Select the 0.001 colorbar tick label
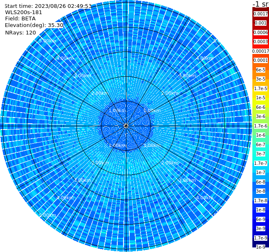Screen dimensions: 269x252 pos(261,23)
